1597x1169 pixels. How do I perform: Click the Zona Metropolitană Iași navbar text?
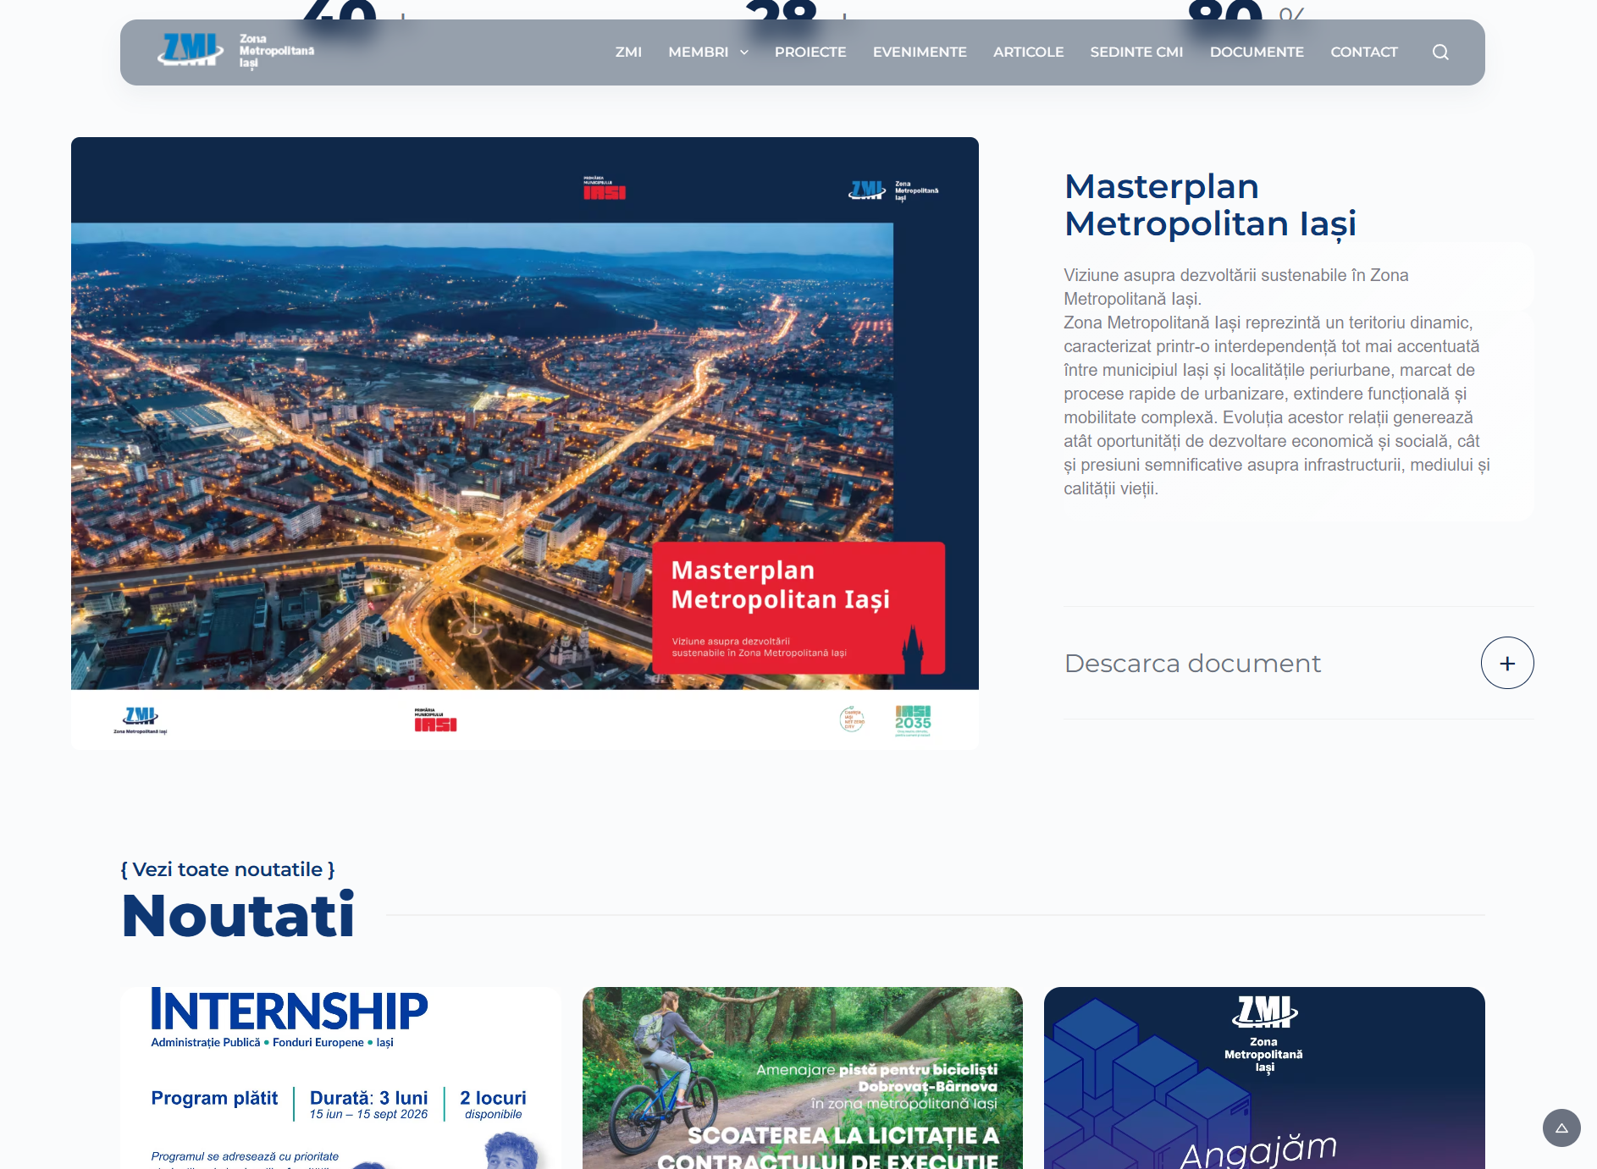pyautogui.click(x=276, y=51)
